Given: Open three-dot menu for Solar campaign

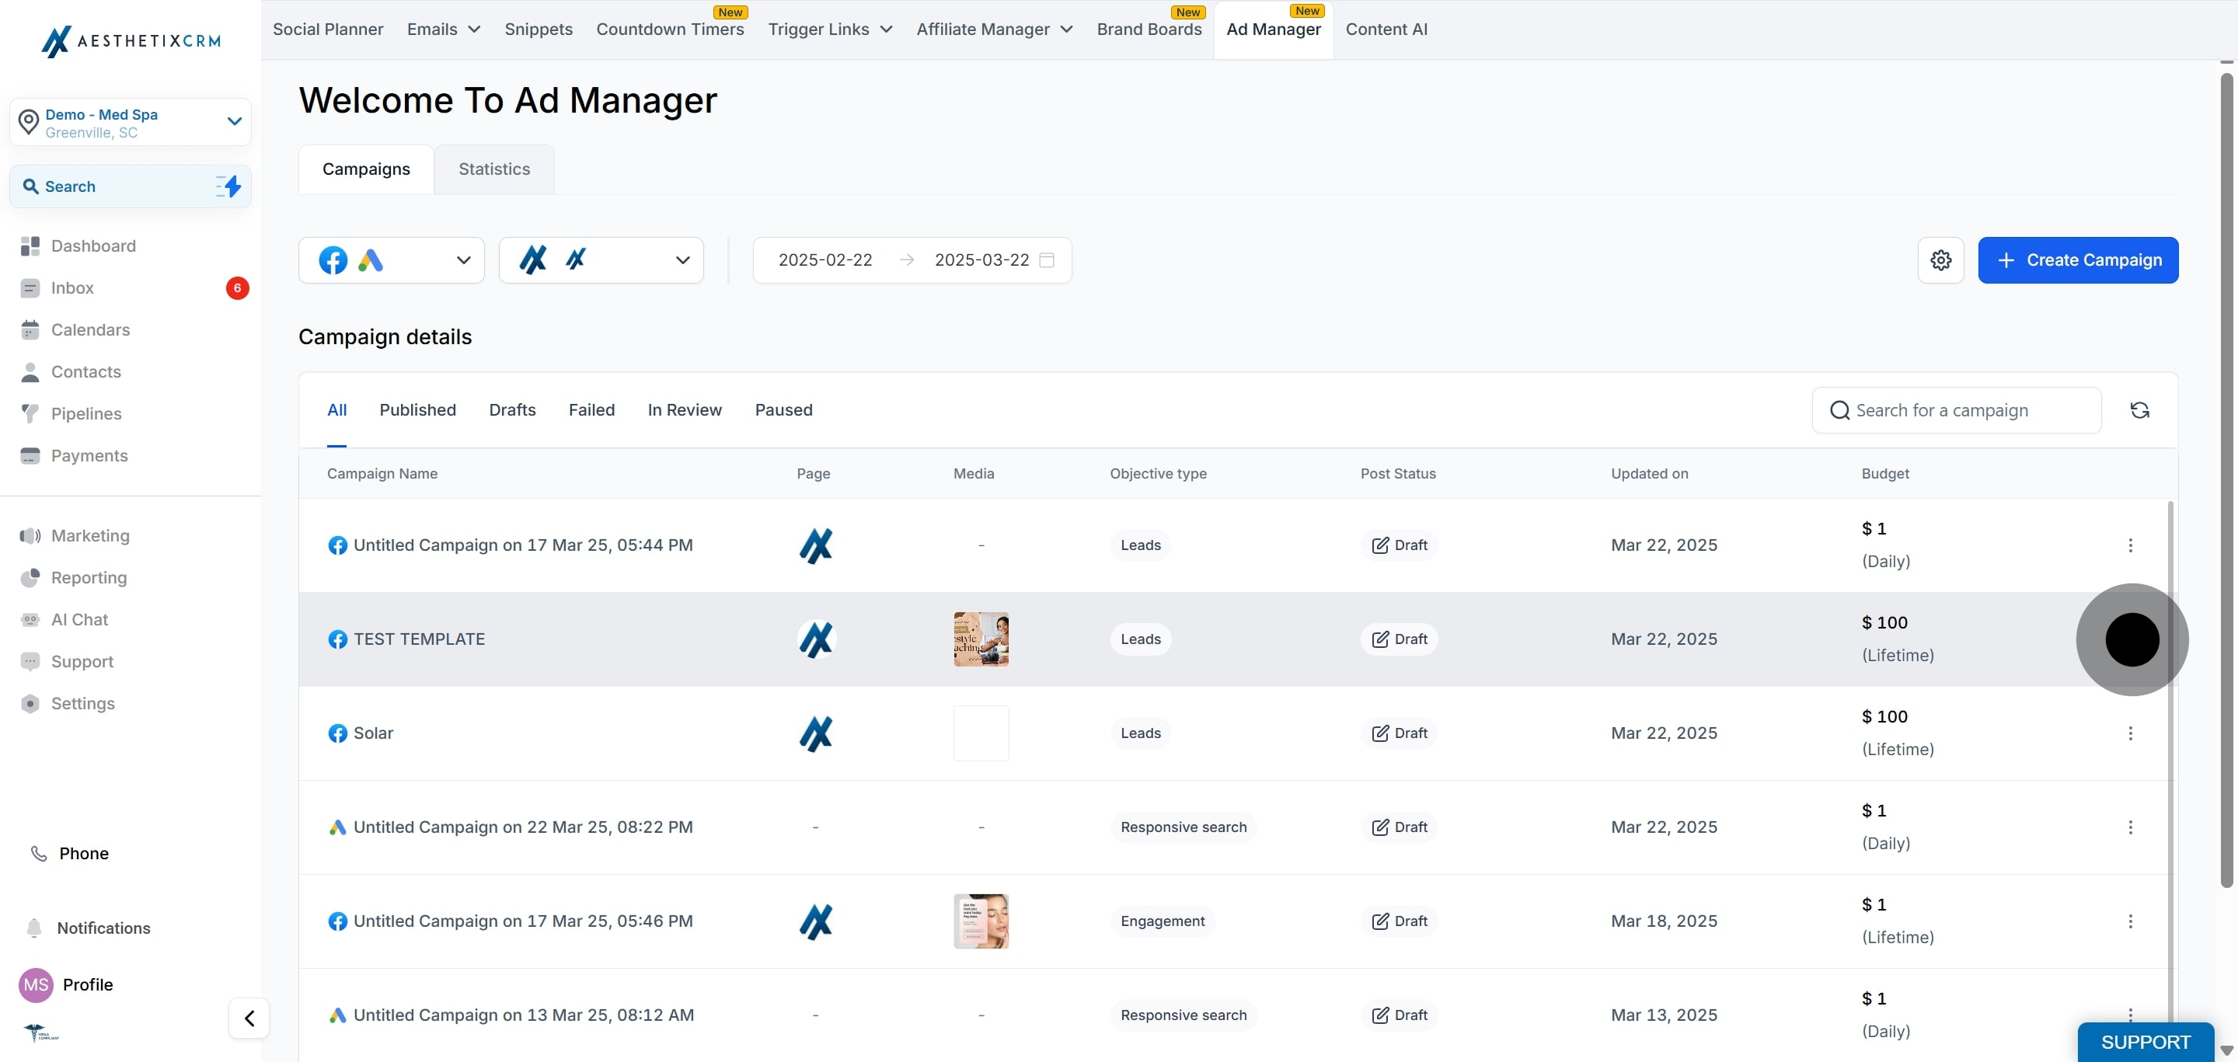Looking at the screenshot, I should tap(2129, 733).
